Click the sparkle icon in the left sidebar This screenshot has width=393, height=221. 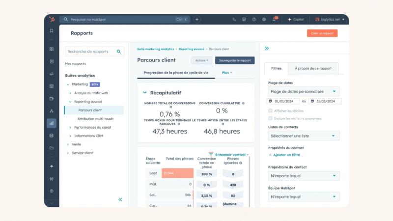(x=52, y=166)
